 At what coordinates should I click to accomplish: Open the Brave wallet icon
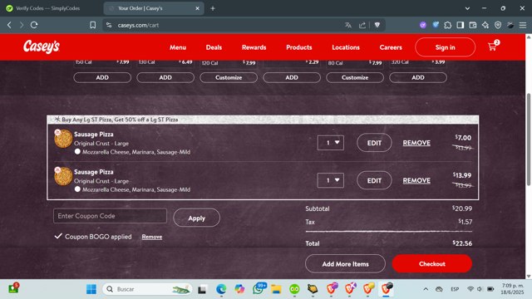tap(473, 25)
